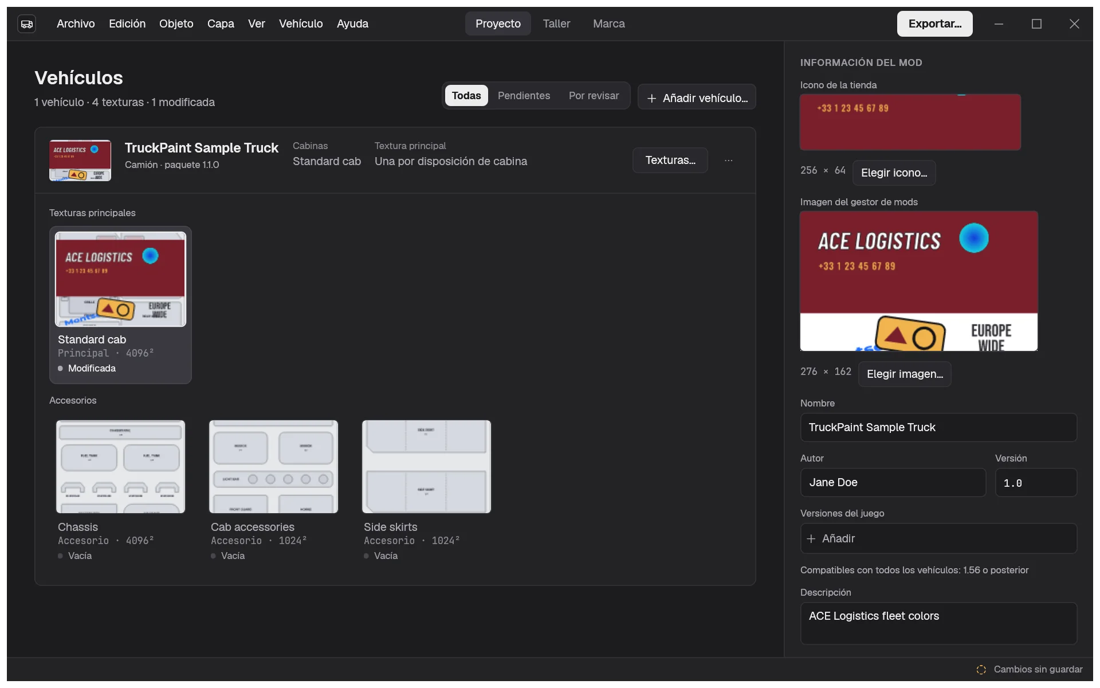Click the 'Standard cab' value under Cabinas

coord(327,162)
